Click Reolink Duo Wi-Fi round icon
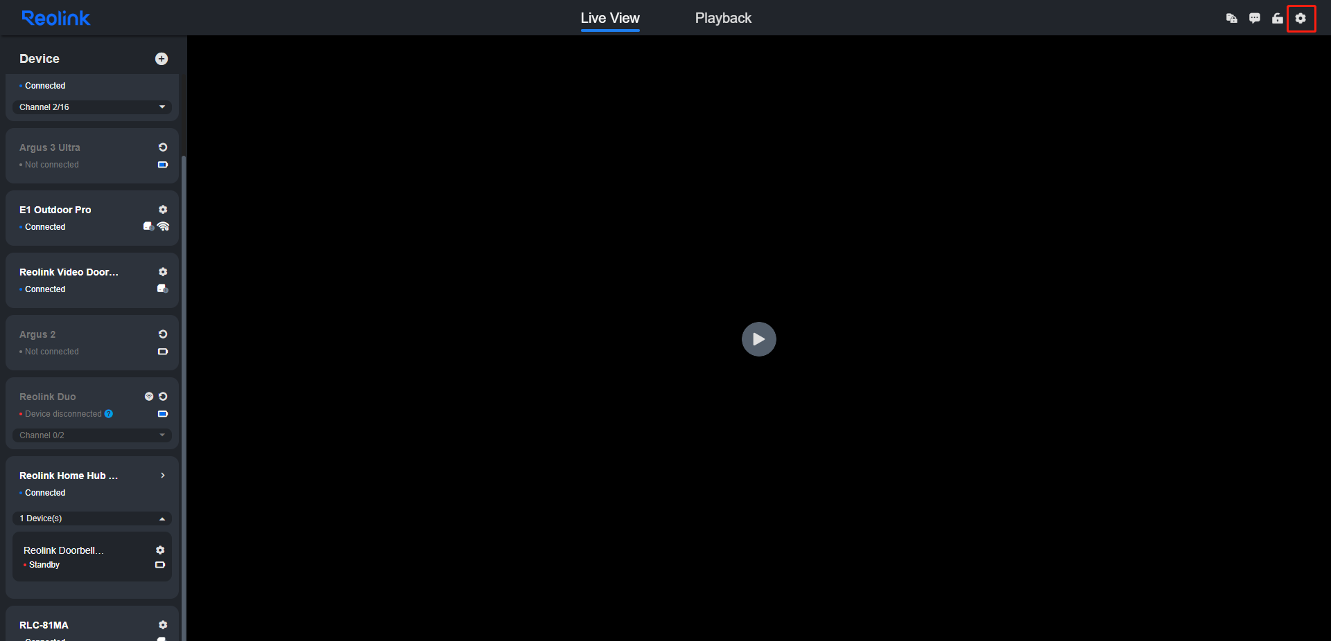 click(x=148, y=397)
